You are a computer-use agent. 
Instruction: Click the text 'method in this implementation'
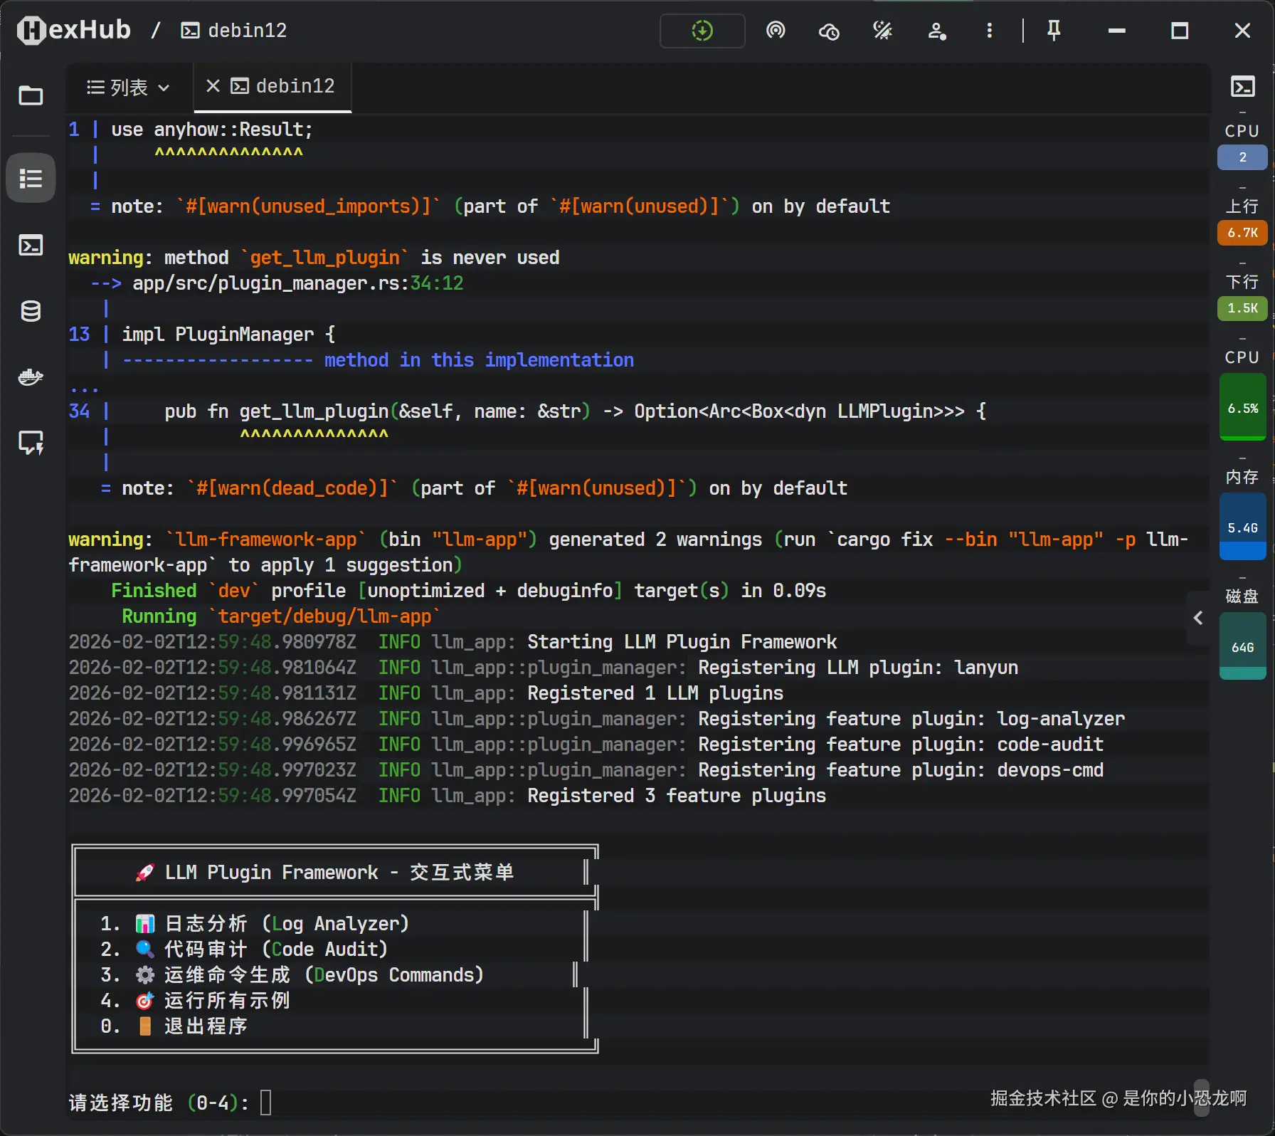[479, 360]
